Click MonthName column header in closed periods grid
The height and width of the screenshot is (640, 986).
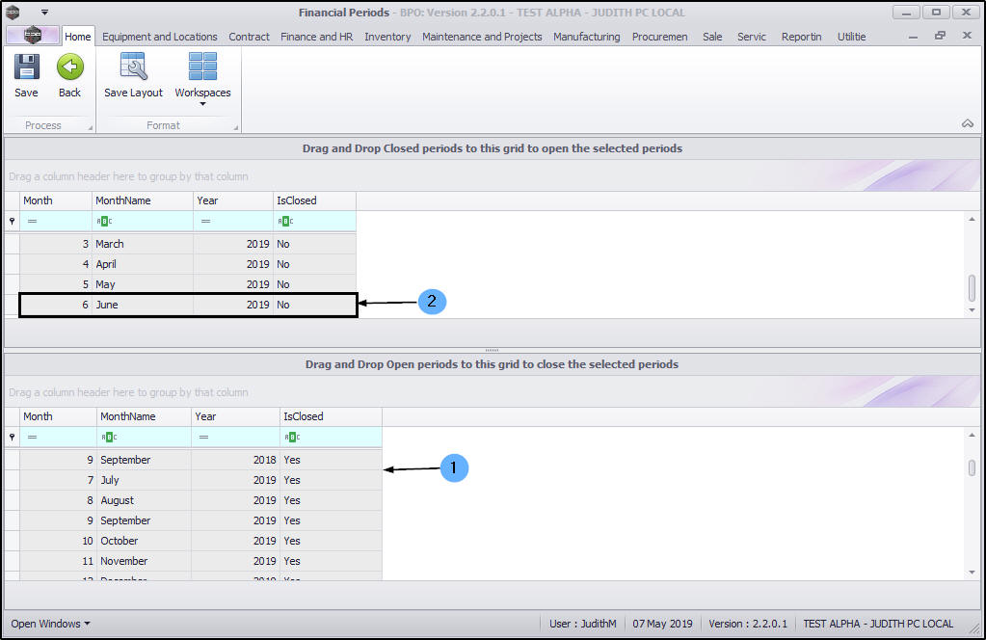pyautogui.click(x=144, y=416)
